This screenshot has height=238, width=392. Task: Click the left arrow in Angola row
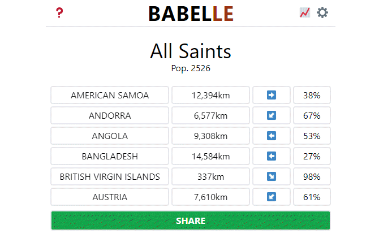coord(272,136)
